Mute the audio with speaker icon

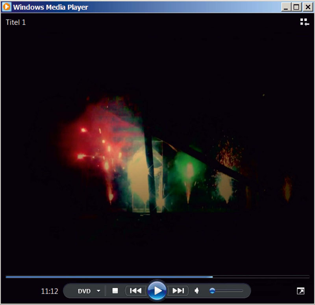pos(196,290)
